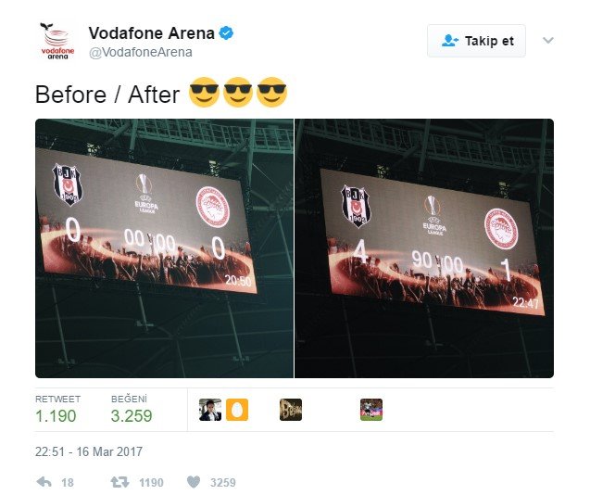Click the first liker avatar with suit
Viewport: 590px width, 495px height.
[210, 410]
